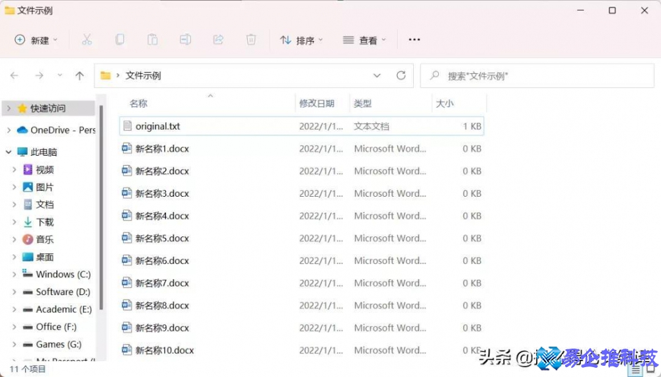Expand the 快速访问 tree node
The width and height of the screenshot is (661, 377).
pyautogui.click(x=9, y=108)
